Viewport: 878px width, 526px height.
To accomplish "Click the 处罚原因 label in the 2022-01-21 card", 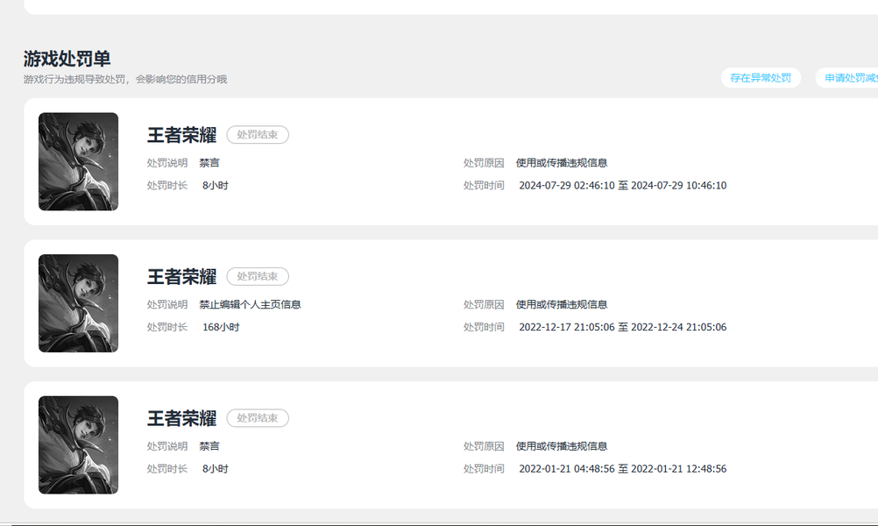I will (x=484, y=446).
